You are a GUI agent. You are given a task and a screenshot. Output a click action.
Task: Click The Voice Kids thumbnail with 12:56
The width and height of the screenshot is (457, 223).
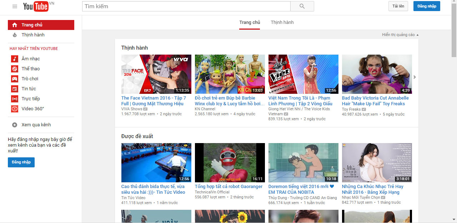(303, 74)
